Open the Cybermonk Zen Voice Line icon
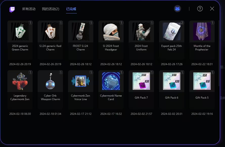 point(81,81)
